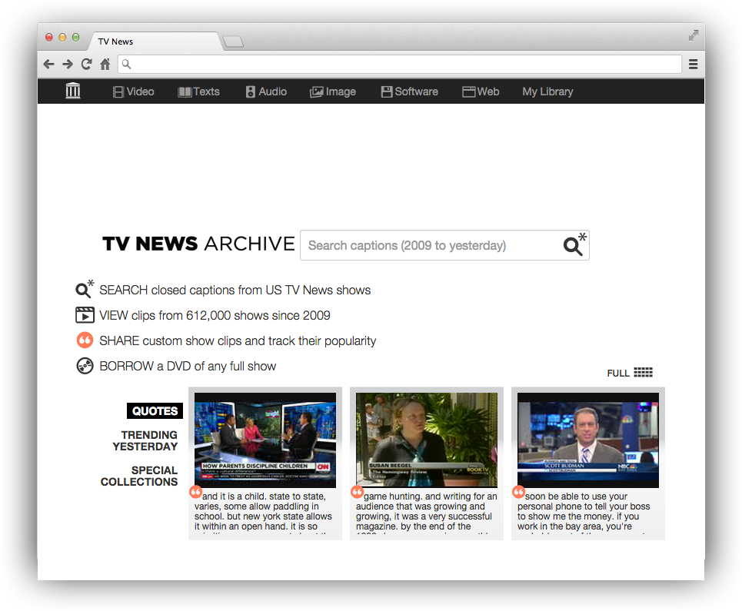Click 'SEARCH closed captions from US TV News shows'
The image size is (742, 611).
(235, 290)
